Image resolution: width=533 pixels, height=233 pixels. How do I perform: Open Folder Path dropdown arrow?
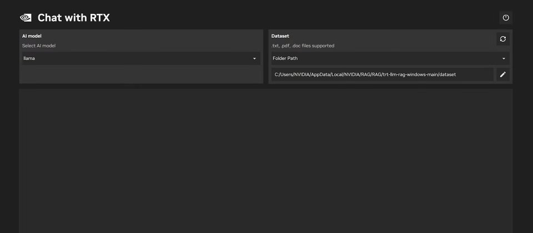[504, 58]
